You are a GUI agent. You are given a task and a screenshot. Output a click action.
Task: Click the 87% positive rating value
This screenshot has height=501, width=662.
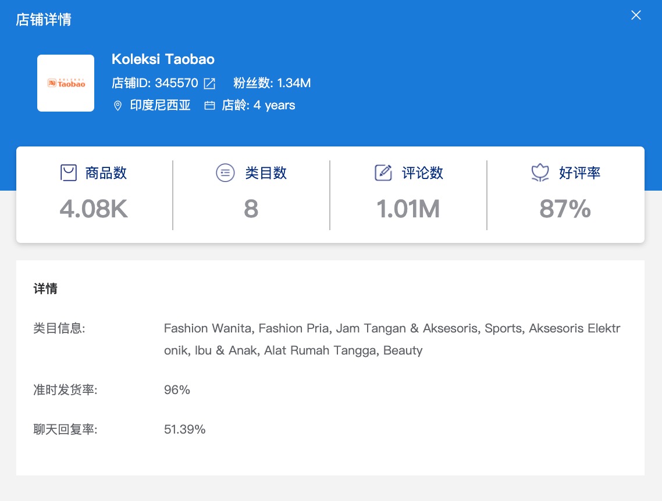(565, 209)
